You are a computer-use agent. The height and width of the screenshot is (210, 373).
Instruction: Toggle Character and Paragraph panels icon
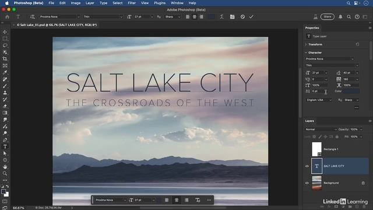pyautogui.click(x=232, y=17)
